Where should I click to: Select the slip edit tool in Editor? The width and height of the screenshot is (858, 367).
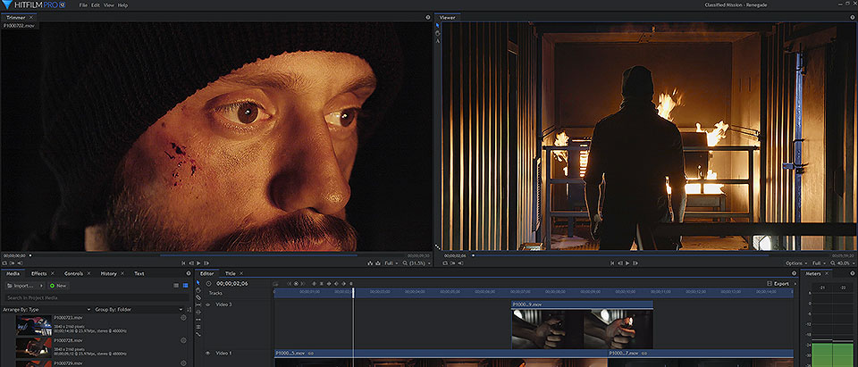(198, 304)
